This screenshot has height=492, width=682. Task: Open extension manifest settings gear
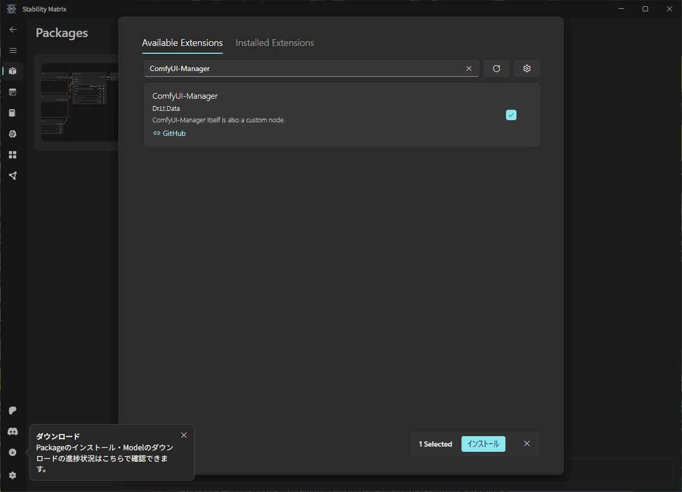point(527,69)
